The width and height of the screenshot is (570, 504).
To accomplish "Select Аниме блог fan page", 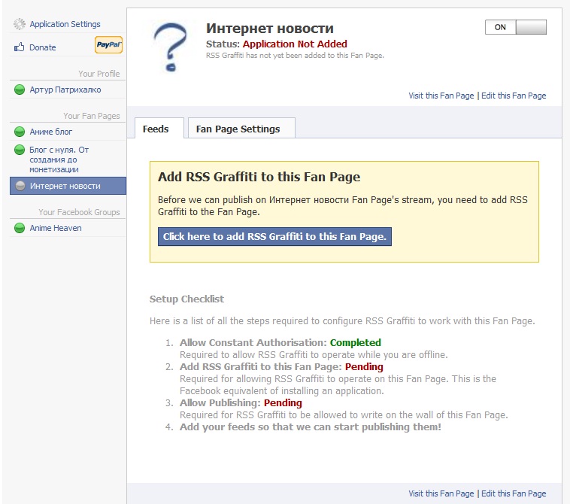I will (51, 132).
